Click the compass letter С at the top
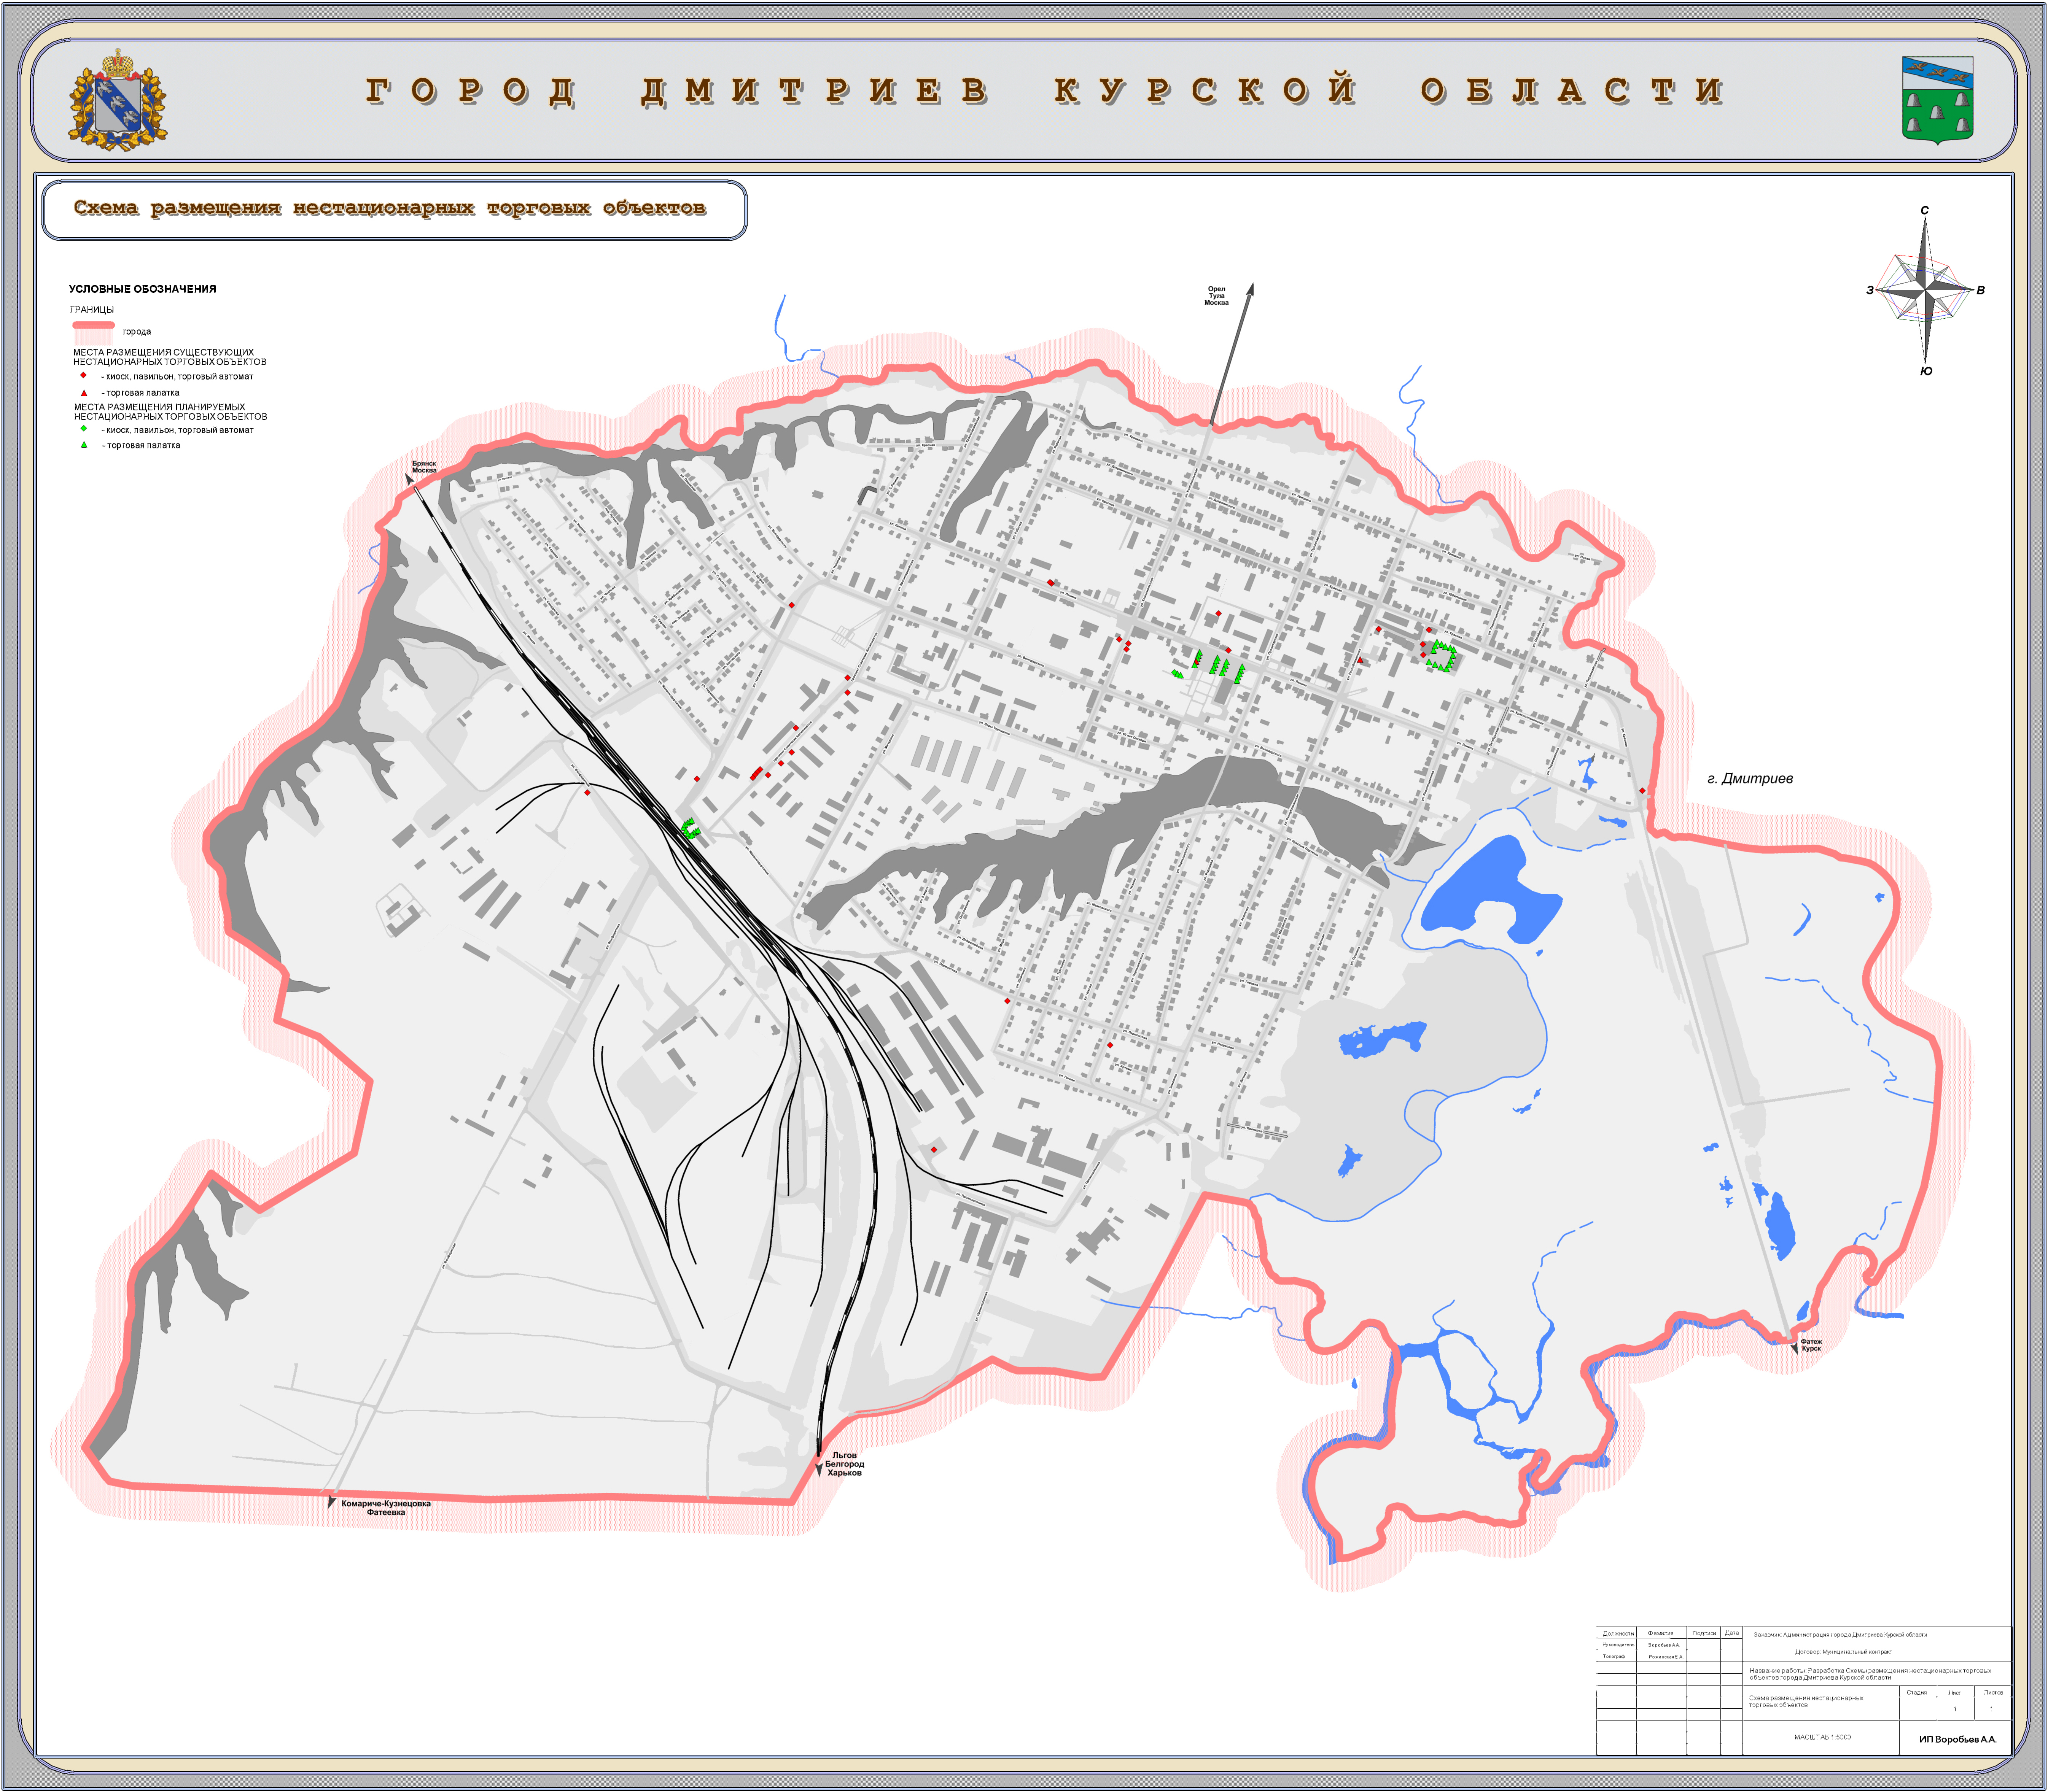This screenshot has height=1792, width=2048. pos(1925,210)
